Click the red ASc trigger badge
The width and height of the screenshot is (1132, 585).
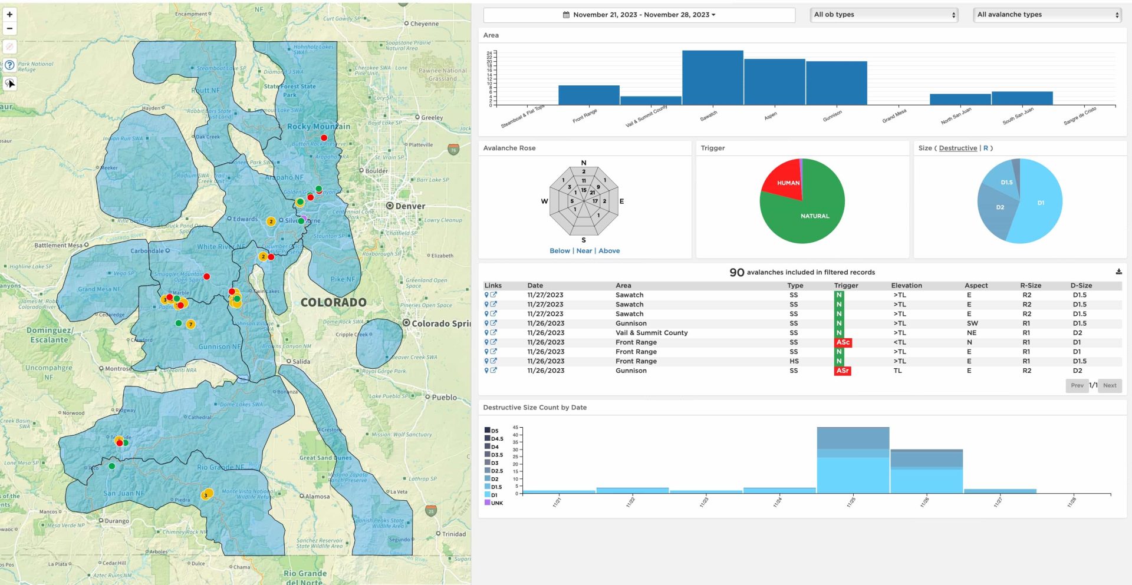843,342
